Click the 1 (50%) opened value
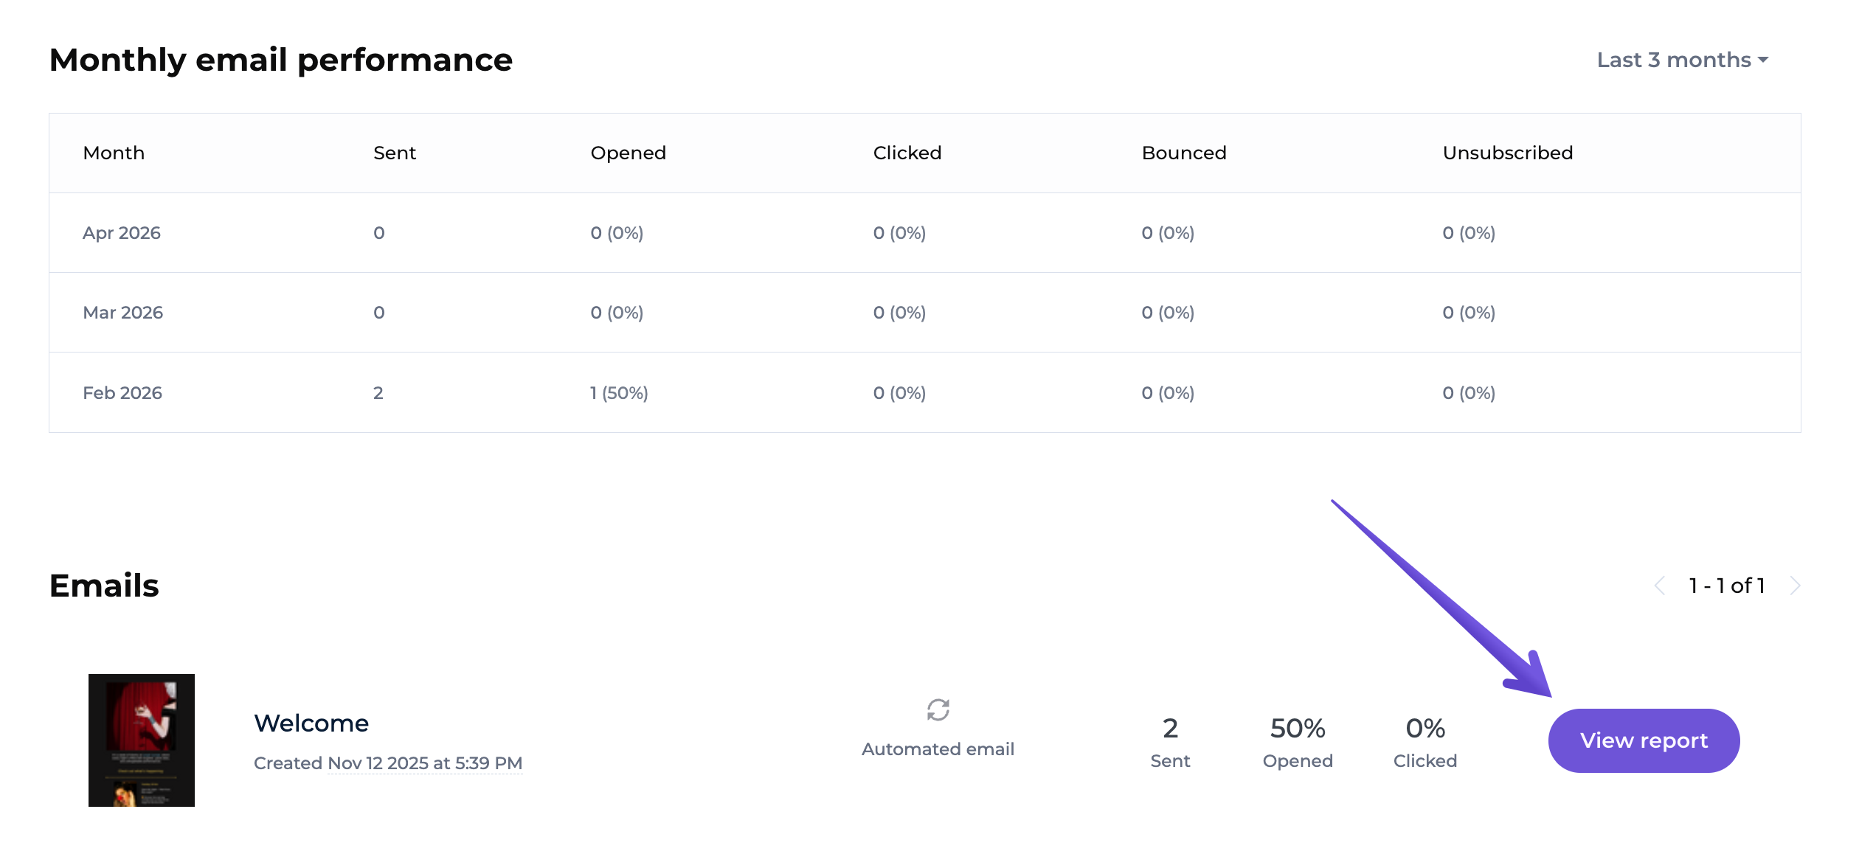 [x=618, y=393]
